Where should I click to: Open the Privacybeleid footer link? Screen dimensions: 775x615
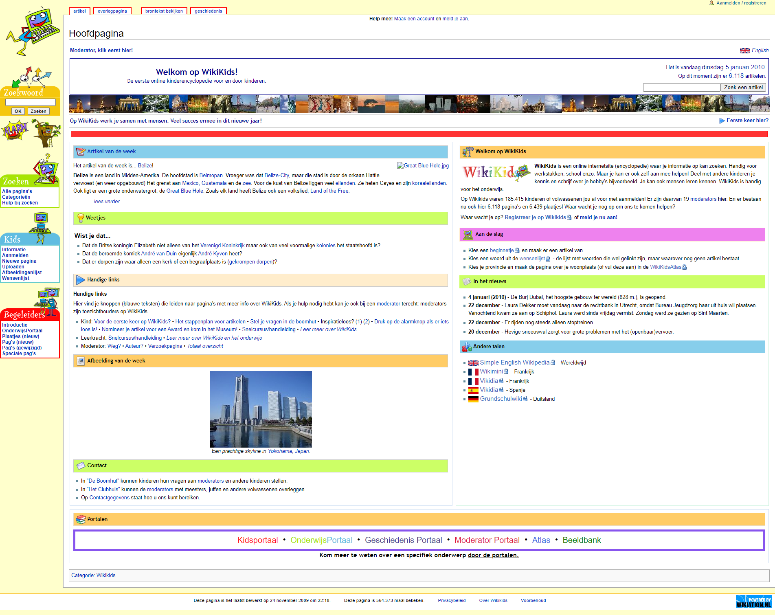coord(452,600)
